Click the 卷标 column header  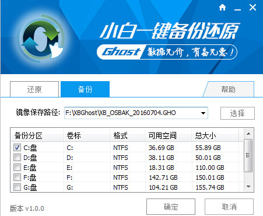pyautogui.click(x=87, y=135)
